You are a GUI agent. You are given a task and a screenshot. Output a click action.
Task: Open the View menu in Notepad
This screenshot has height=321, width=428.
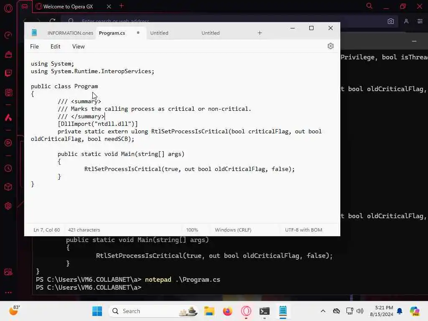(78, 46)
